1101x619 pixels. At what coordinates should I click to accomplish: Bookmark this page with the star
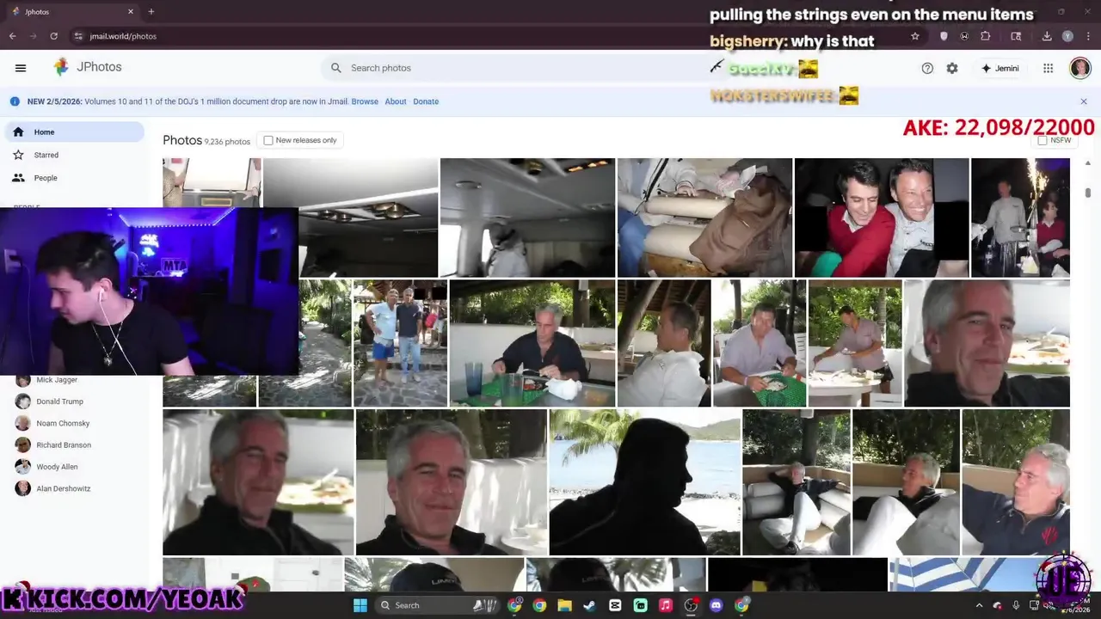click(915, 36)
